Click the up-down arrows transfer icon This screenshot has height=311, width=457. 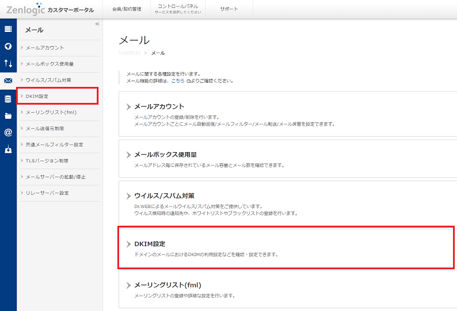(8, 63)
